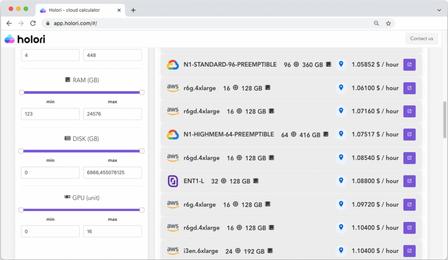Click the Holori logo in the header
Screen dimensions: 448x260
coord(25,39)
